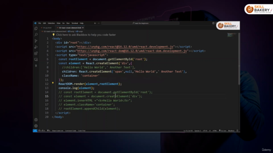
Task: Close the 02-react-create-element.html tab
Action: point(83,28)
